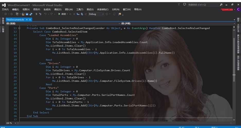Click the notifications flag filter icon

tap(179, 5)
